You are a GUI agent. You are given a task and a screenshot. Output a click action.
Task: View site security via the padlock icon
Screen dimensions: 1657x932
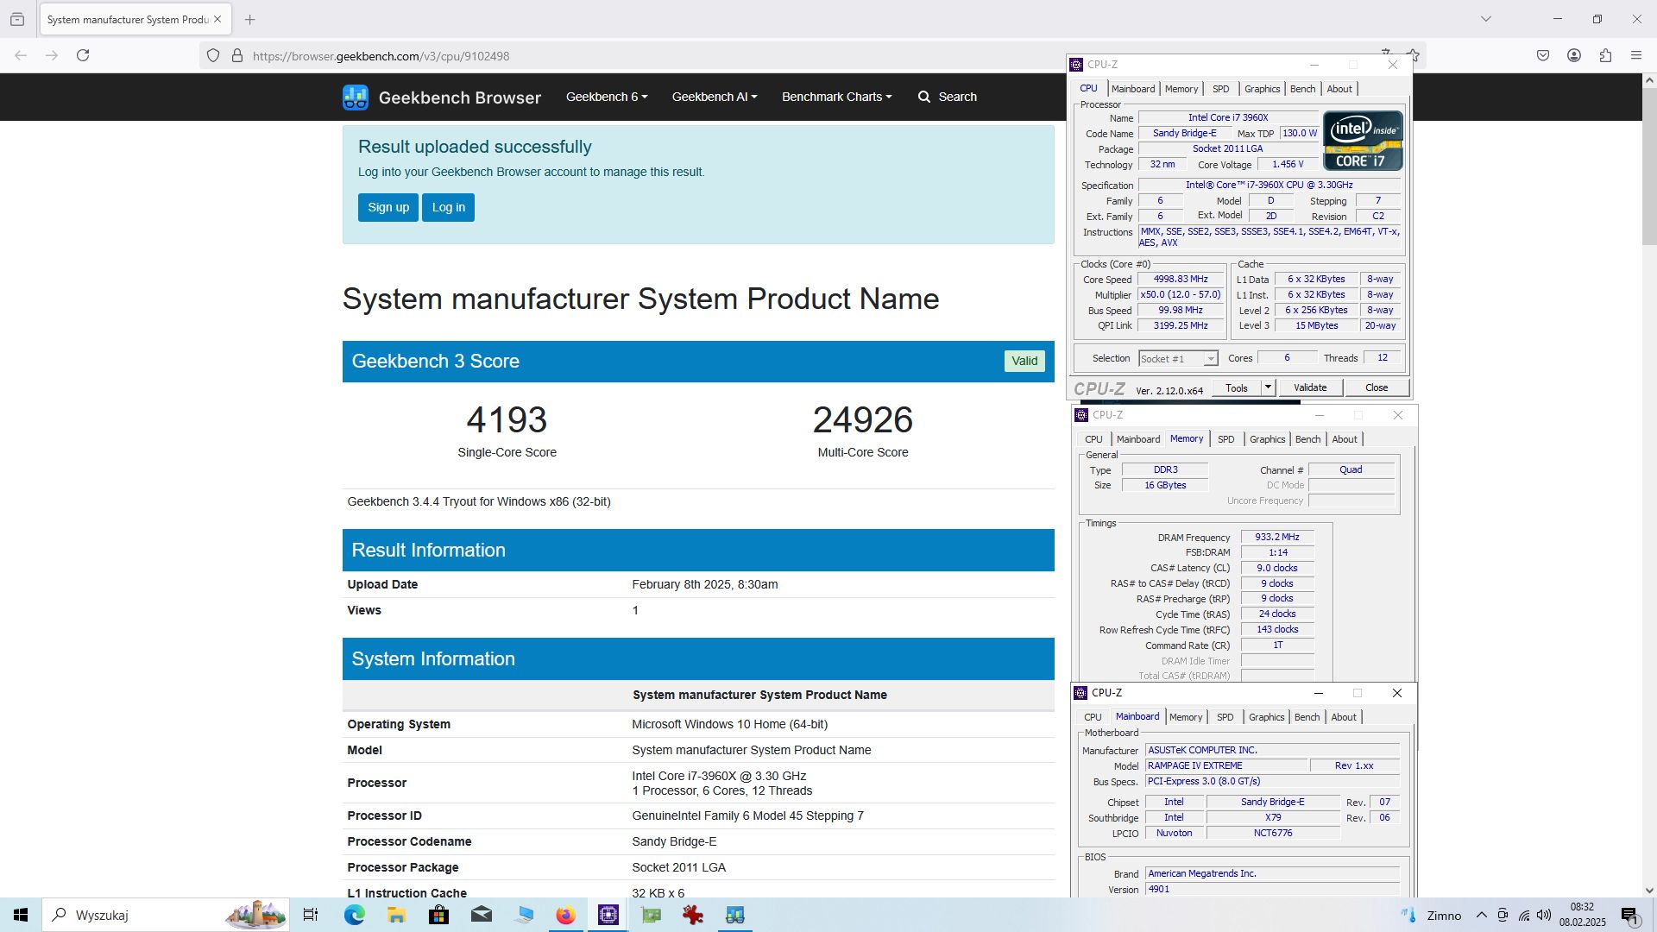click(x=237, y=56)
